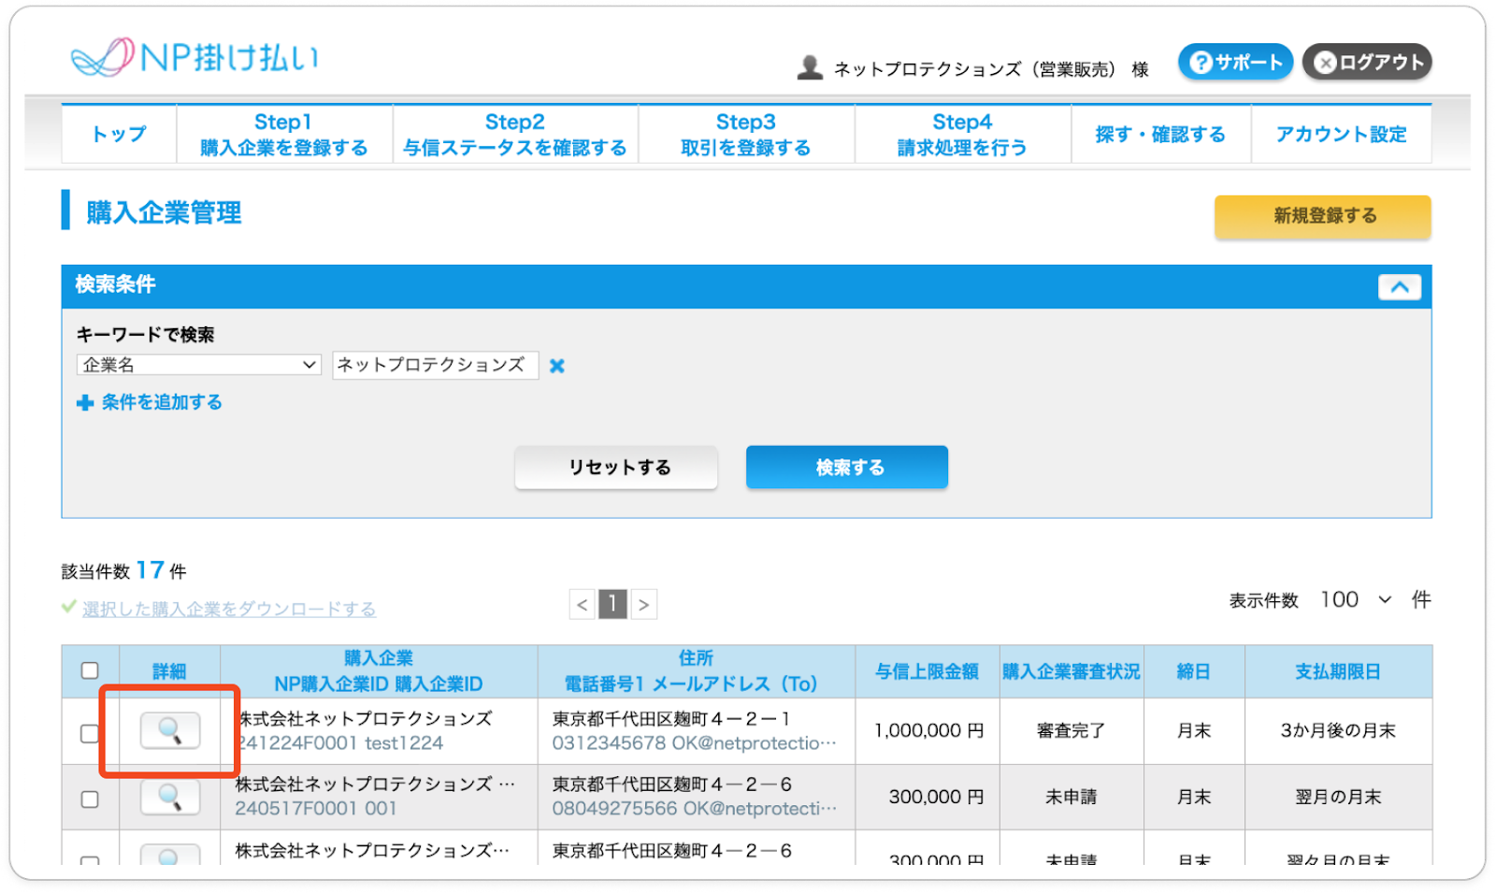Click 選択した購入企業をダウンロードする link
The image size is (1496, 893).
click(229, 609)
